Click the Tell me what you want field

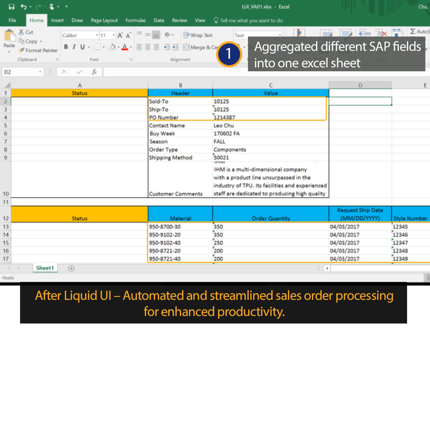click(x=251, y=21)
